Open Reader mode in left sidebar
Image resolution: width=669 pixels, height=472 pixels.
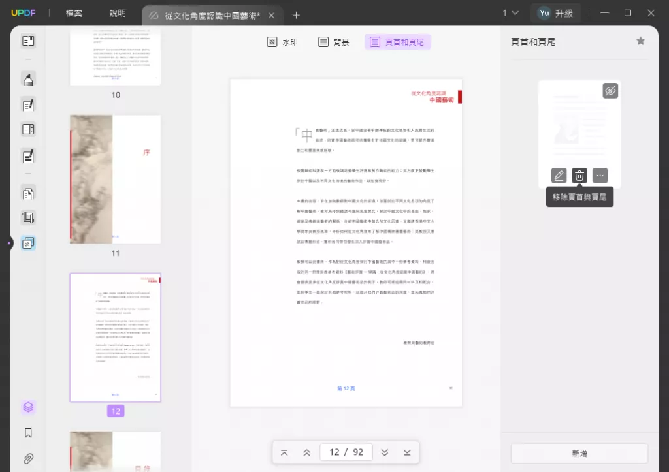pyautogui.click(x=28, y=41)
